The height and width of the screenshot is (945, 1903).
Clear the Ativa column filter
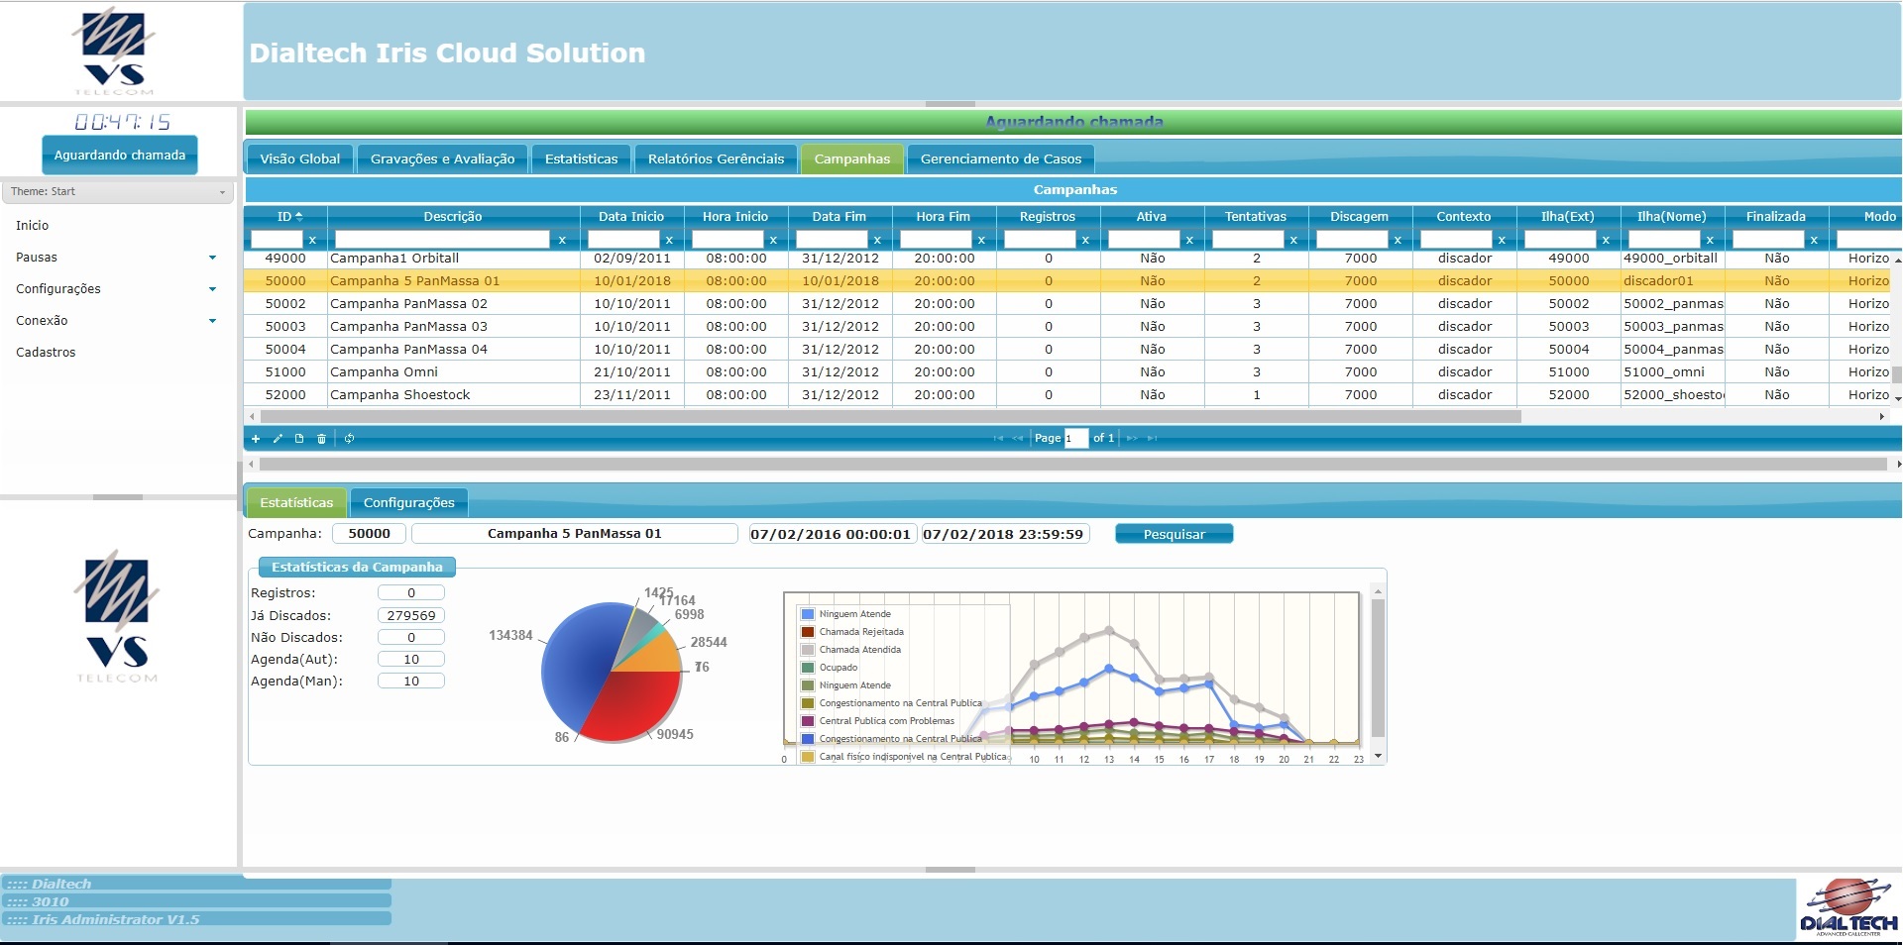click(1189, 240)
